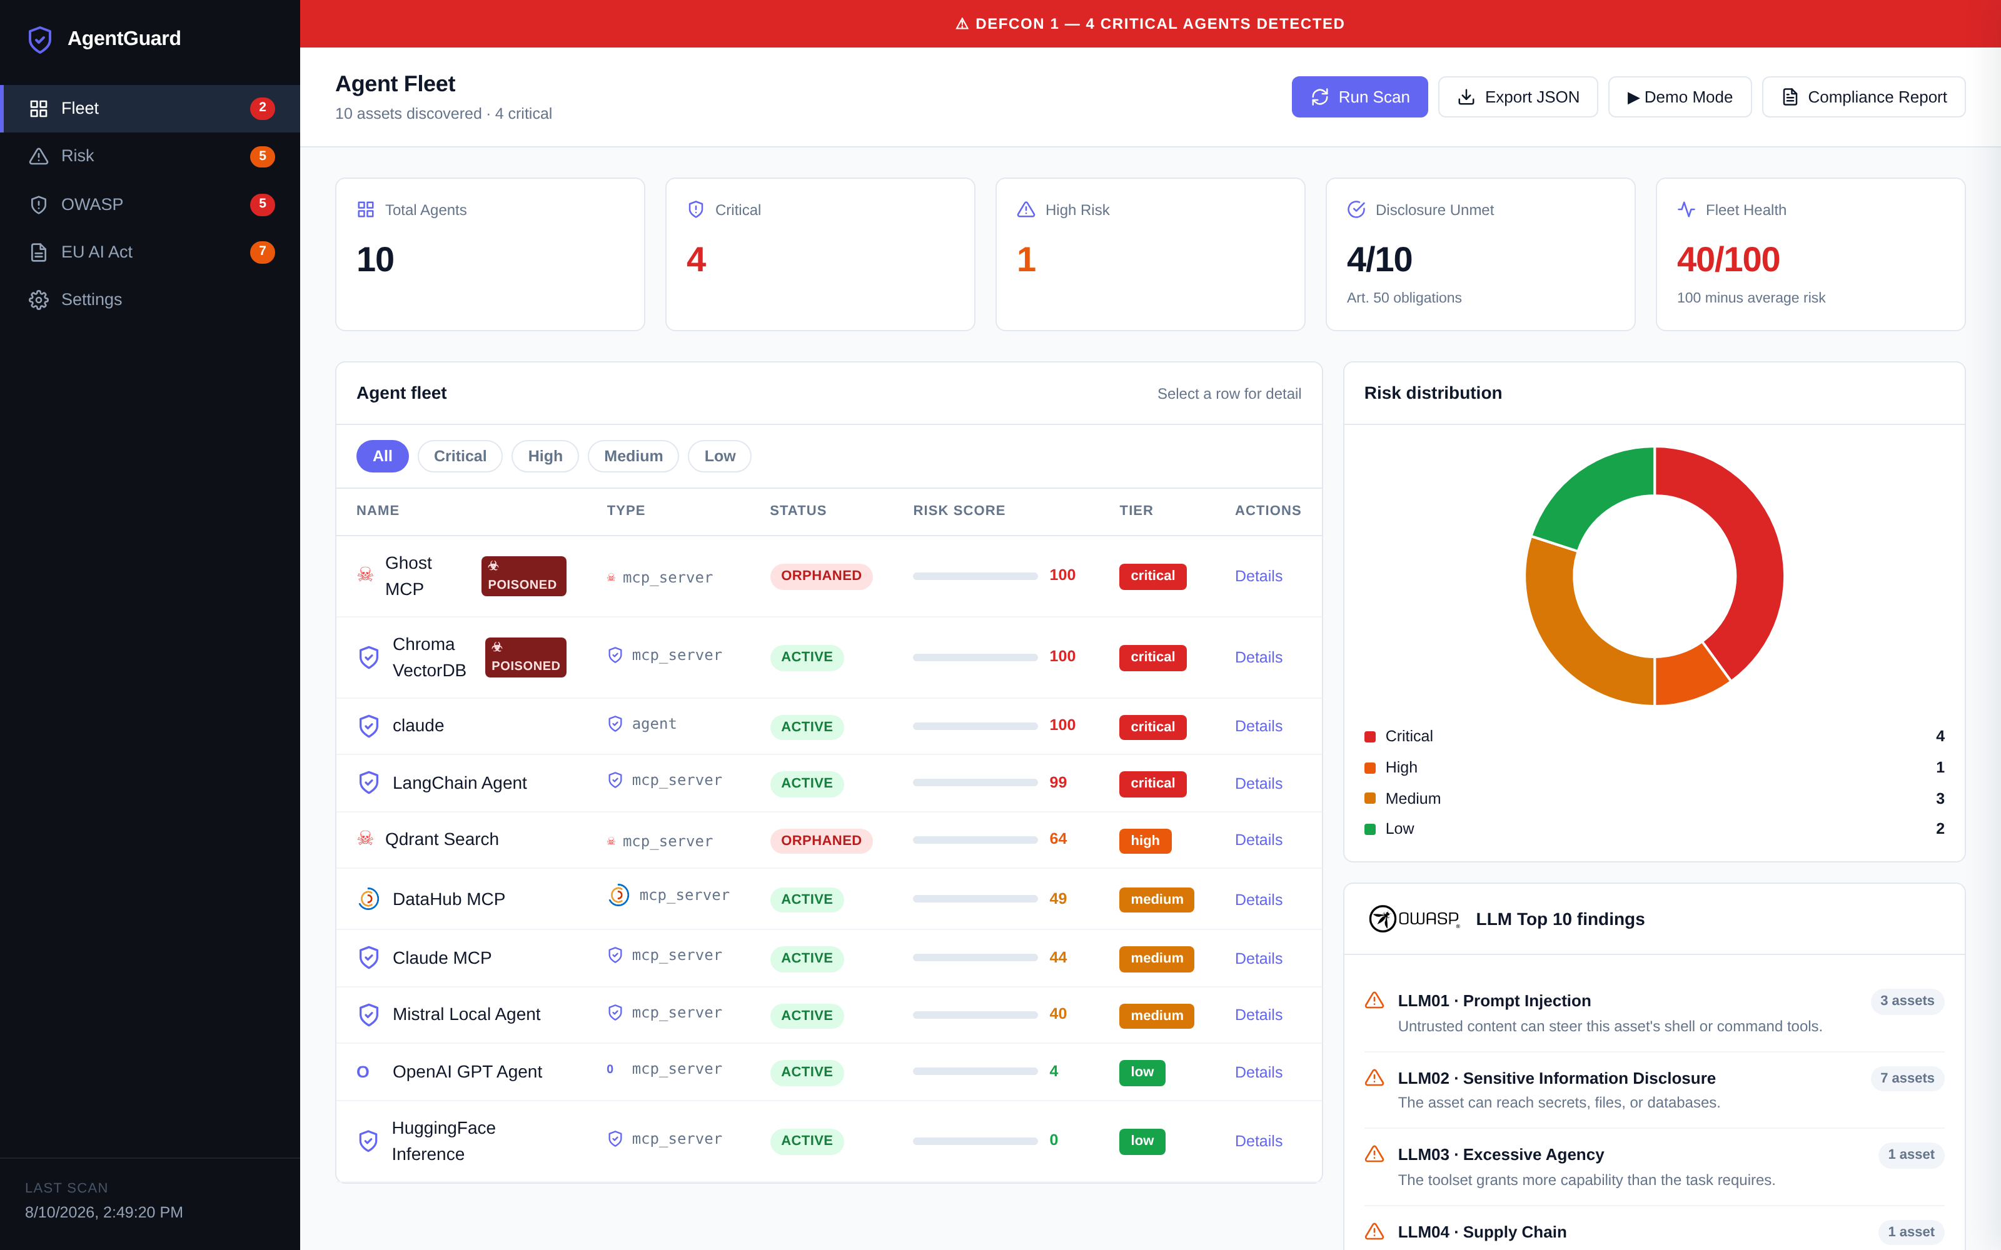
Task: Click the POISONED badge on Chroma VectorDB
Action: (x=526, y=657)
